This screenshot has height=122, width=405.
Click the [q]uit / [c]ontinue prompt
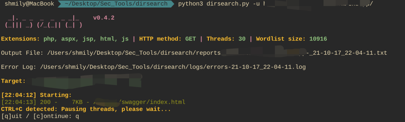pyautogui.click(x=40, y=116)
